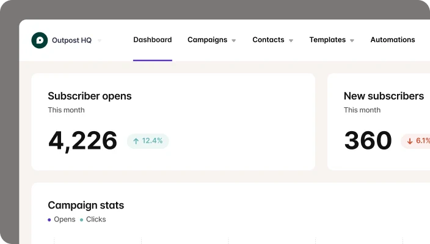
Task: Click the Outpost HQ logo icon
Action: pos(40,40)
